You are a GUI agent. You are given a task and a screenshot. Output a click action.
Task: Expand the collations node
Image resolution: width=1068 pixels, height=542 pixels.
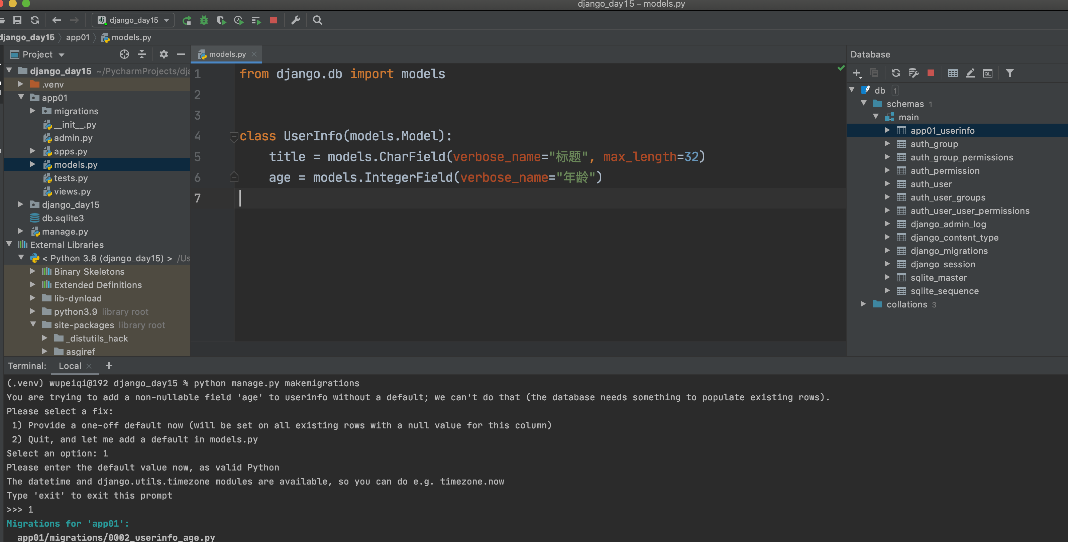(863, 304)
